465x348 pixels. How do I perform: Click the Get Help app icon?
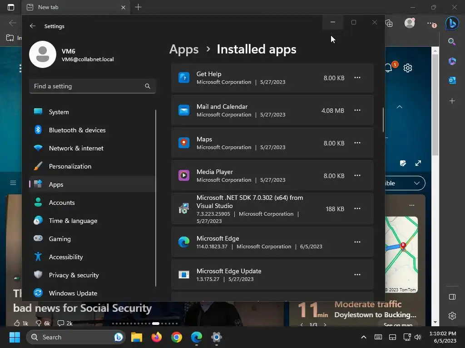coord(184,78)
